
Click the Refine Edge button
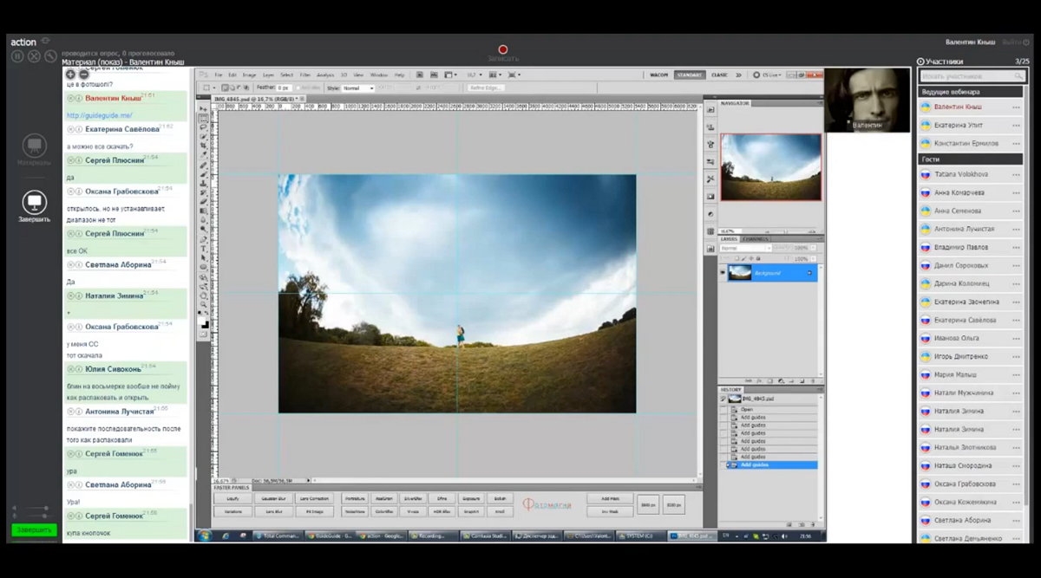point(486,88)
